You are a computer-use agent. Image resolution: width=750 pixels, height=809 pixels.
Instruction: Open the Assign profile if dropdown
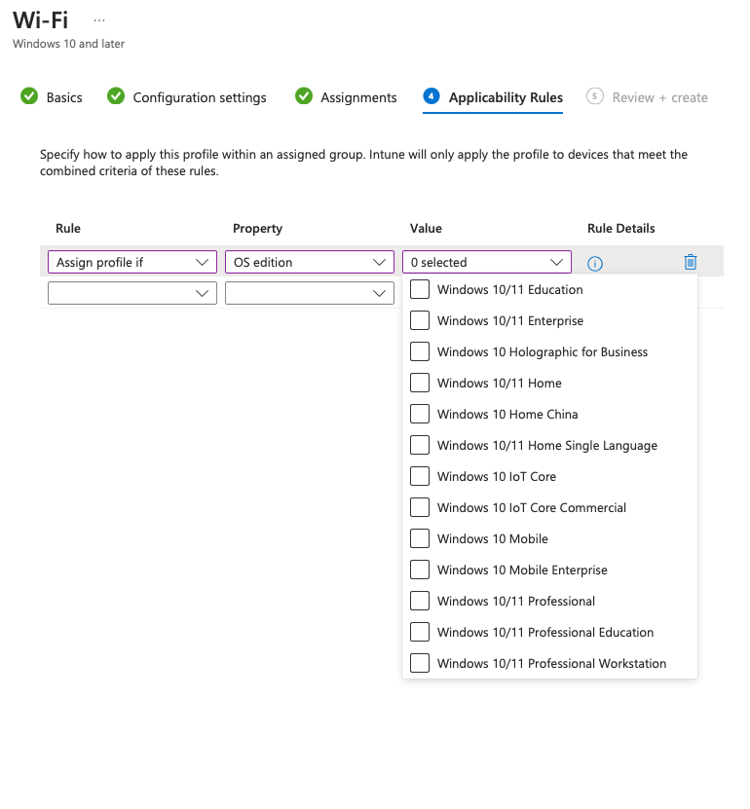(132, 262)
